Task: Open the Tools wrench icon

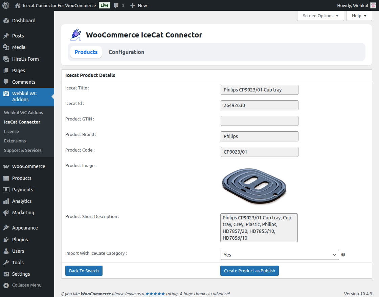Action: tap(6, 263)
